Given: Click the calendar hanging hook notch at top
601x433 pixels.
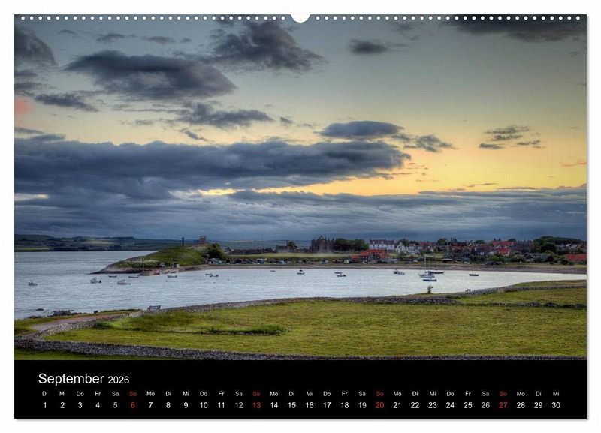Looking at the screenshot, I should point(300,17).
